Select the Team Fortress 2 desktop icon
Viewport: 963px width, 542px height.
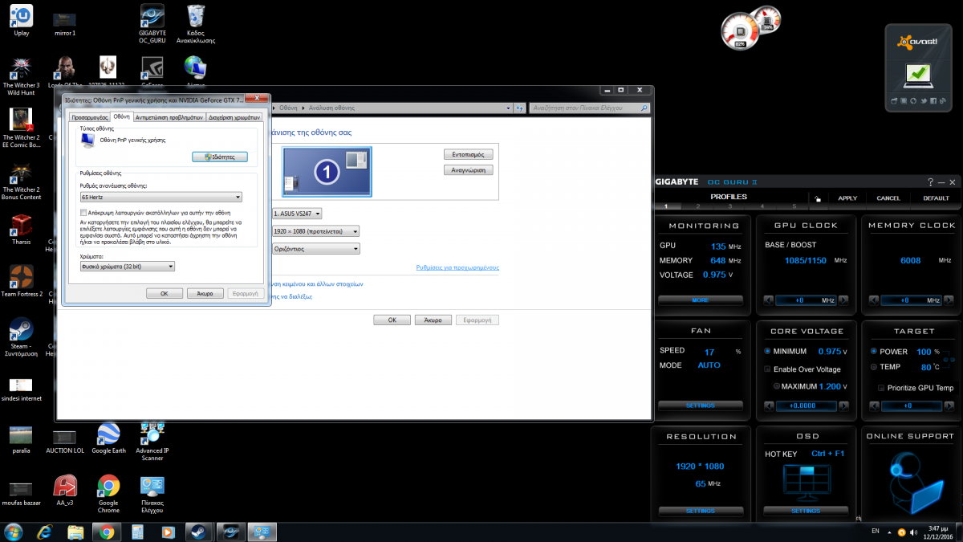pyautogui.click(x=22, y=283)
